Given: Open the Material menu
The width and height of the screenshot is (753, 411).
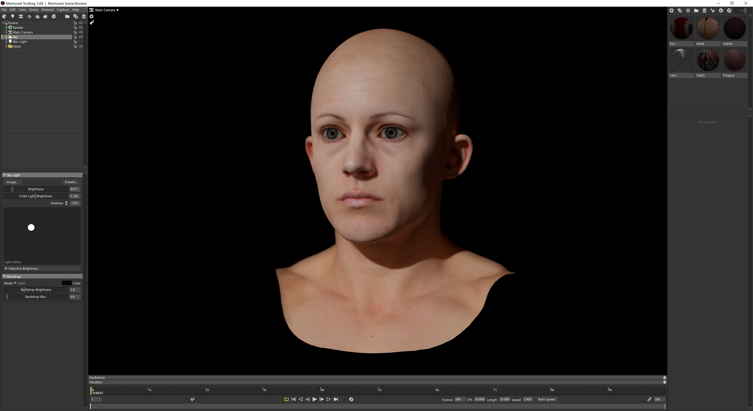Looking at the screenshot, I should click(x=47, y=9).
